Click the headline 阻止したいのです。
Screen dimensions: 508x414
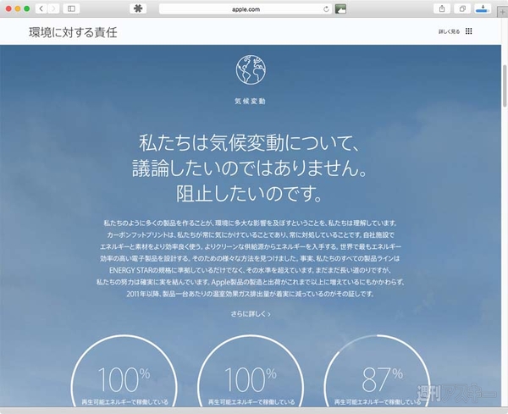pyautogui.click(x=249, y=193)
